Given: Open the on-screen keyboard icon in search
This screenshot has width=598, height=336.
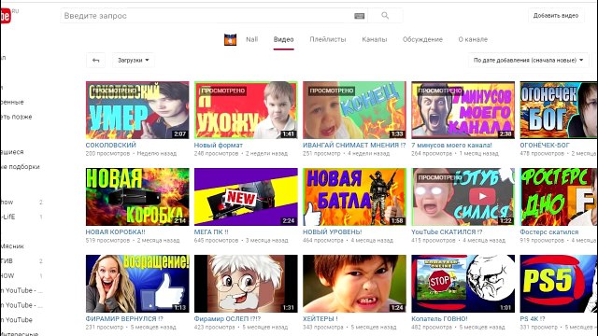Looking at the screenshot, I should click(359, 16).
